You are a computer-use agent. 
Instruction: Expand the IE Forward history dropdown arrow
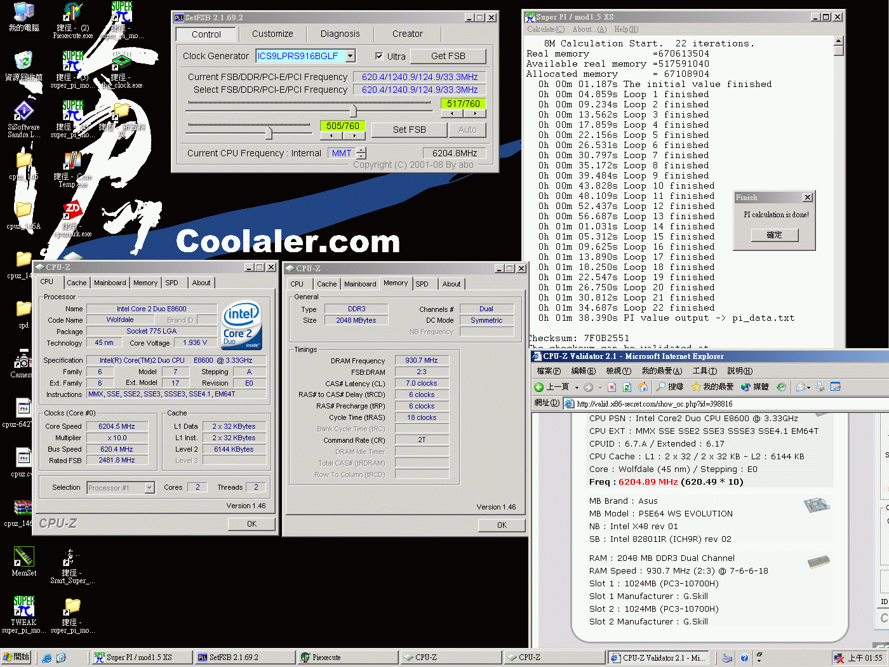[599, 387]
